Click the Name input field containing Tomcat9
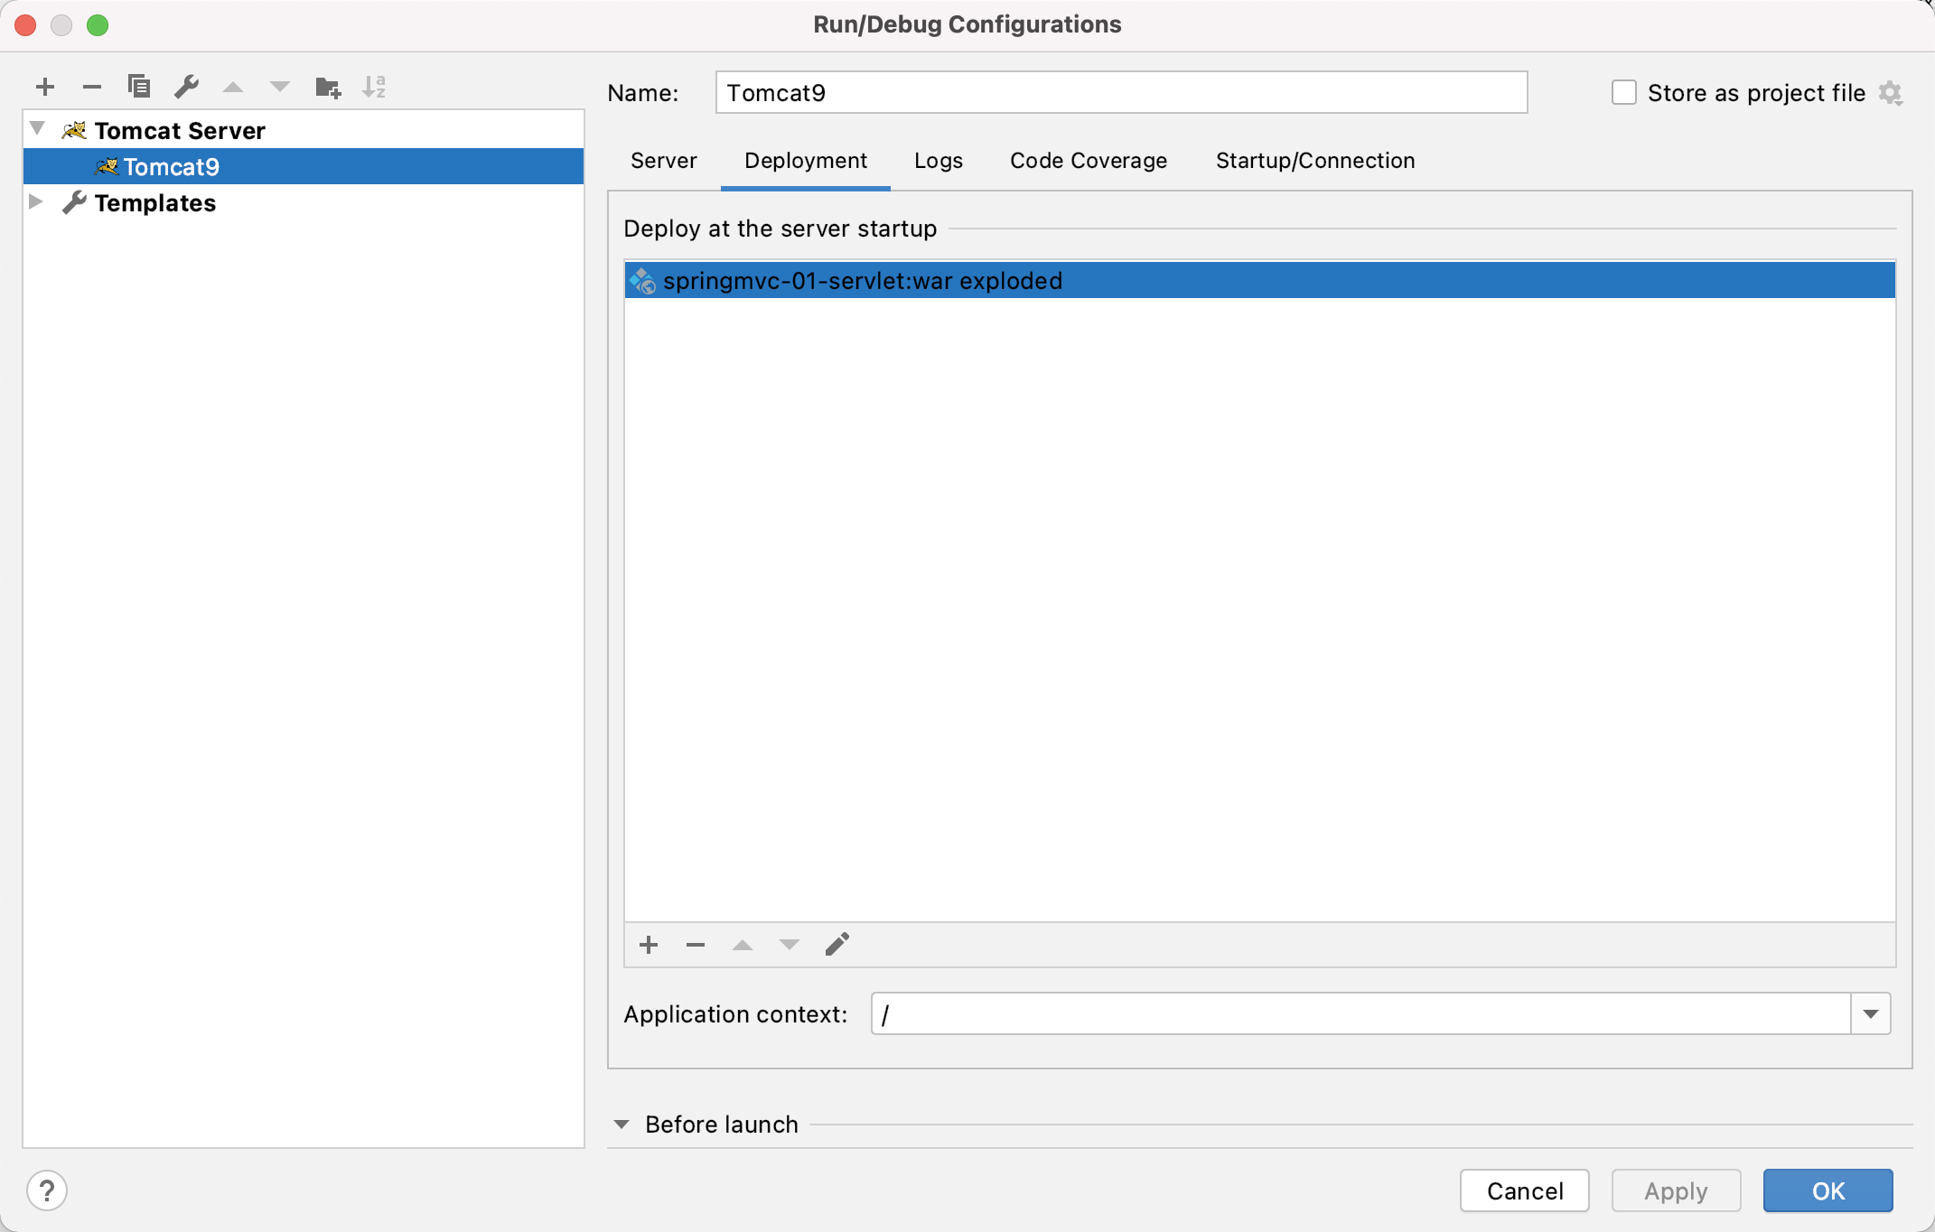 pyautogui.click(x=1121, y=92)
